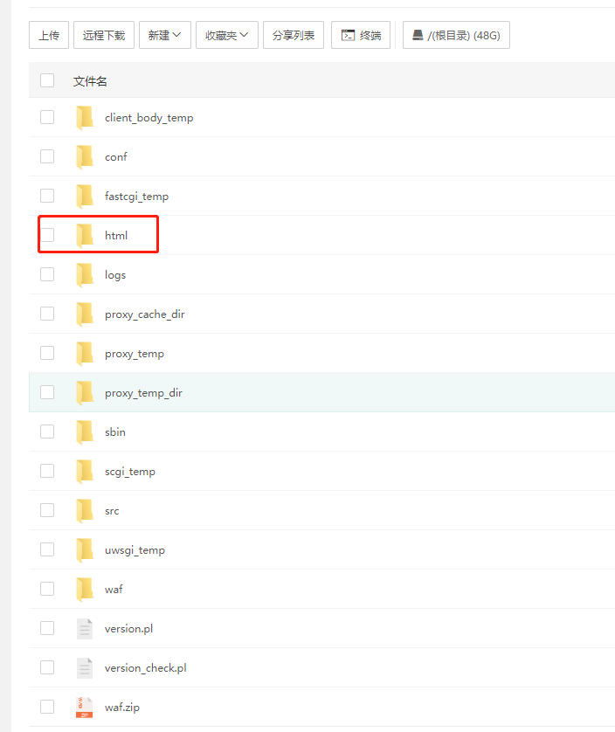Click the src folder icon
The width and height of the screenshot is (615, 732).
point(85,510)
